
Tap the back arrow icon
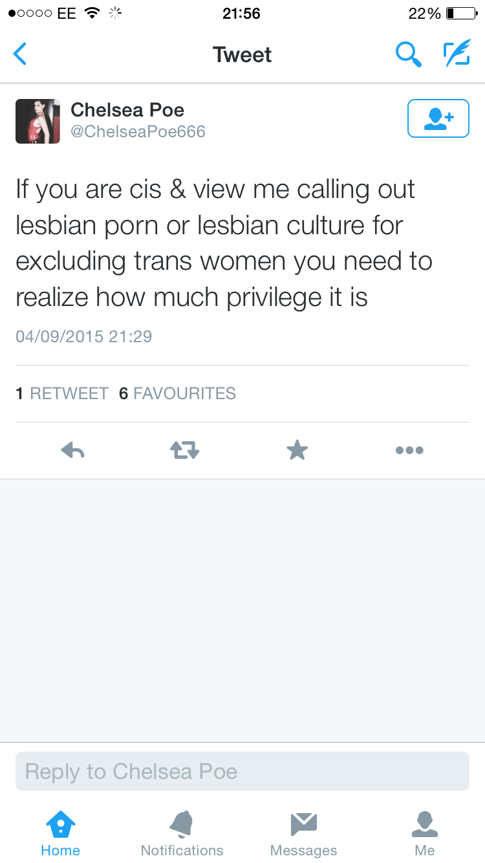pyautogui.click(x=21, y=54)
